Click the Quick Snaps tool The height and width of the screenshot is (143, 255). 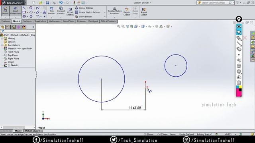pyautogui.click(x=135, y=11)
